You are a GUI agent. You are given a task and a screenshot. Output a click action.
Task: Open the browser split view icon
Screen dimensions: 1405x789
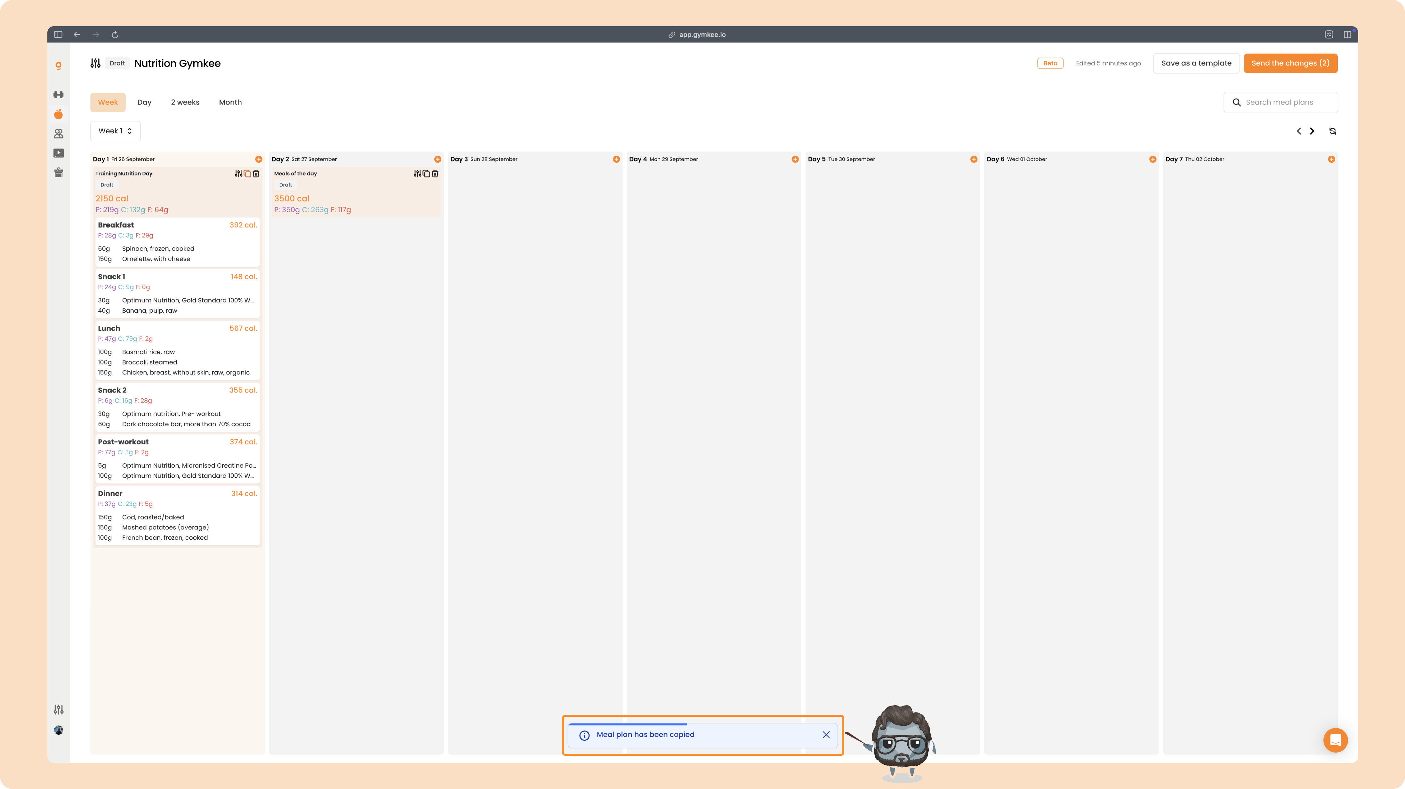coord(1348,34)
